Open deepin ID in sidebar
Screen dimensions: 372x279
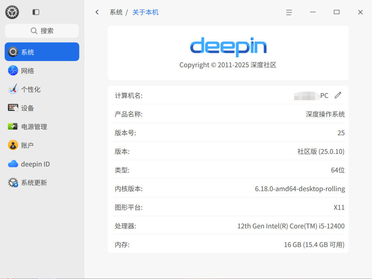pyautogui.click(x=42, y=164)
